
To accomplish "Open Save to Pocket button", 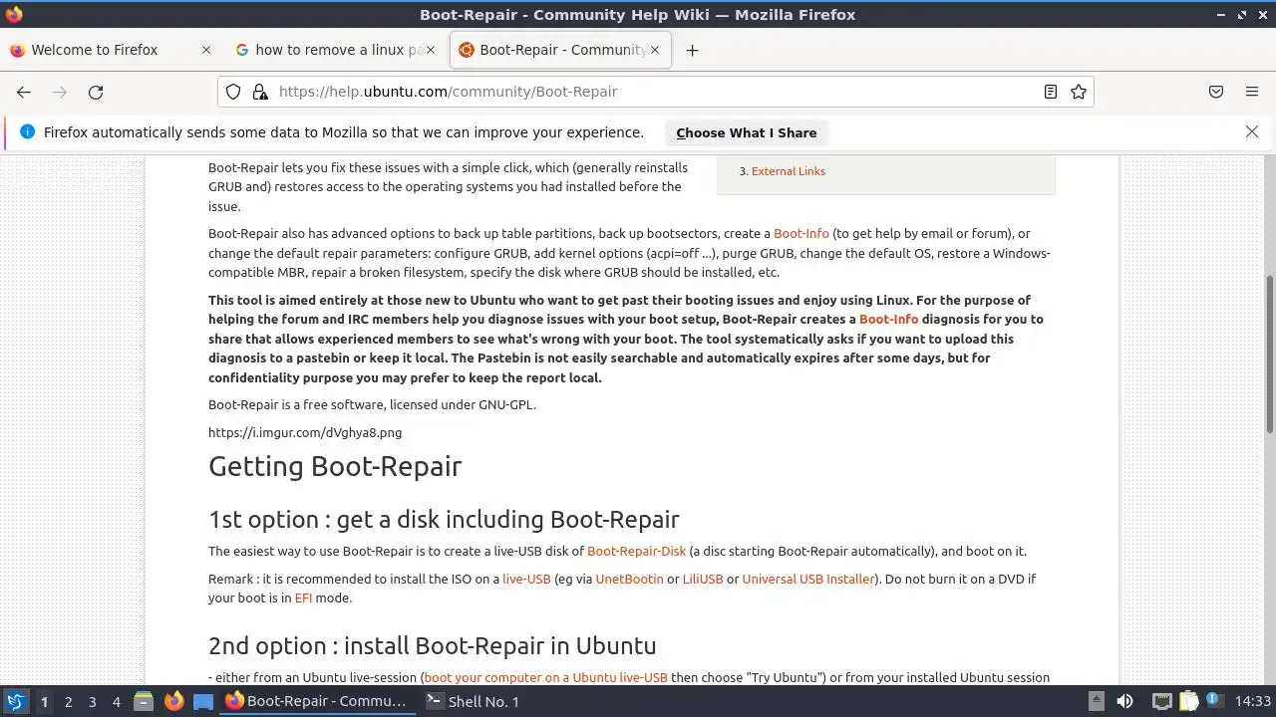I will click(x=1216, y=92).
